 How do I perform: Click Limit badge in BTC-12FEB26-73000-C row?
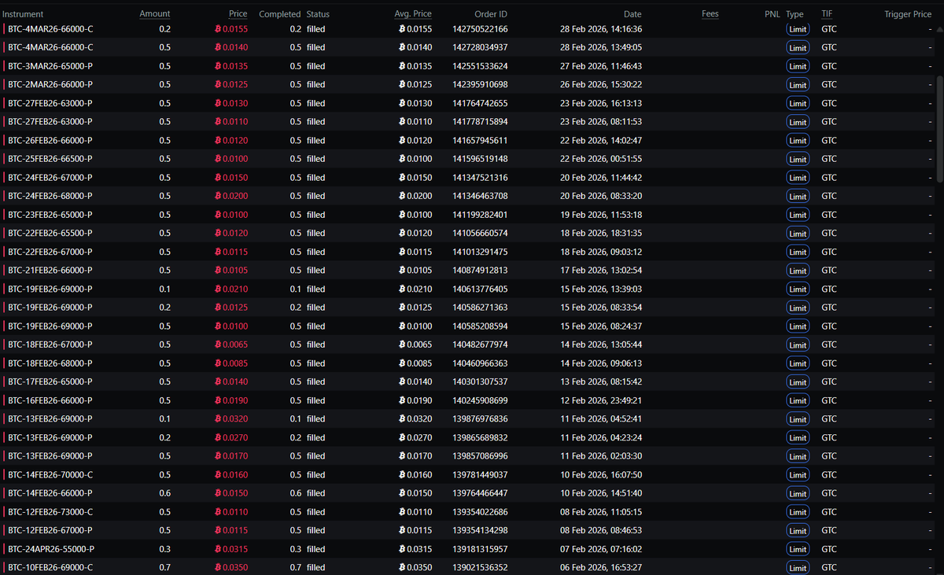(798, 512)
